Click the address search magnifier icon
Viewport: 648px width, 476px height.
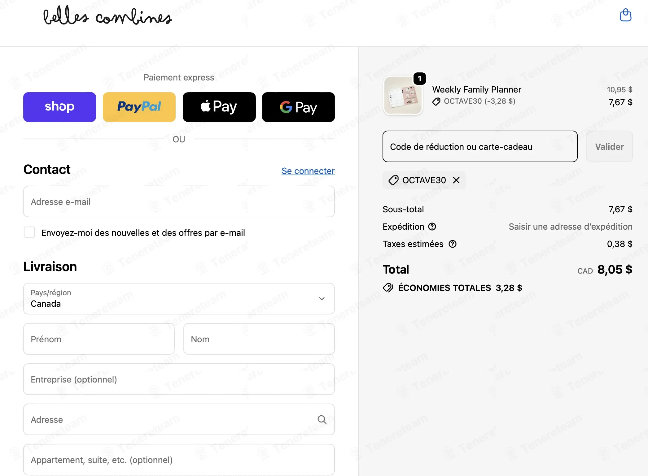pos(322,419)
